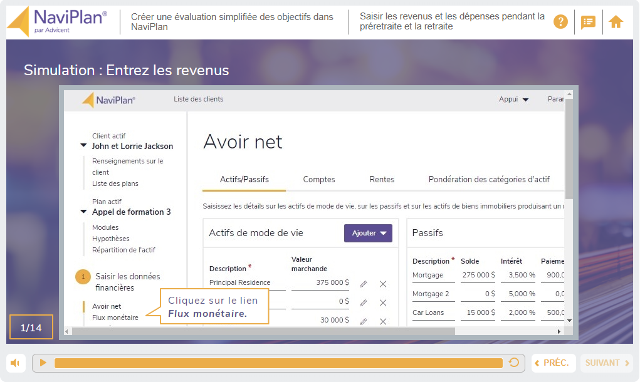
Task: Click Saisir les données financières step
Action: [x=128, y=282]
